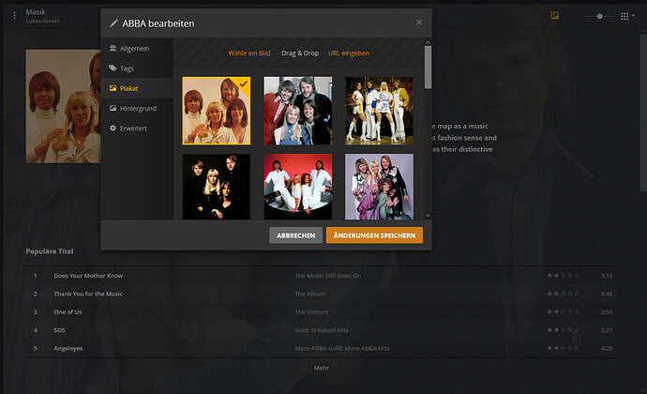Screen dimensions: 647x394
Task: Rate One of Us stars
Action: (x=564, y=311)
